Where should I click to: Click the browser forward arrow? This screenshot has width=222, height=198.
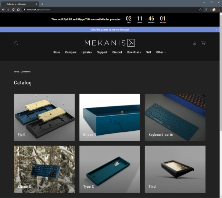tap(8, 10)
